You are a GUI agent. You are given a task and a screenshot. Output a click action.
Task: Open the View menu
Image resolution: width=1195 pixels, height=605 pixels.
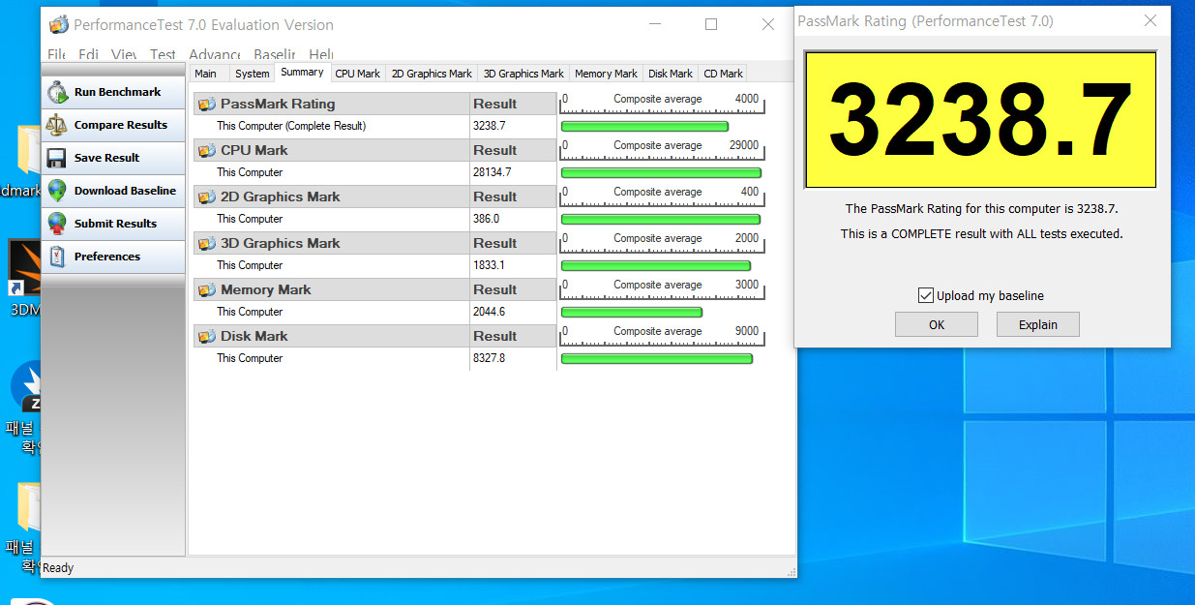click(123, 55)
